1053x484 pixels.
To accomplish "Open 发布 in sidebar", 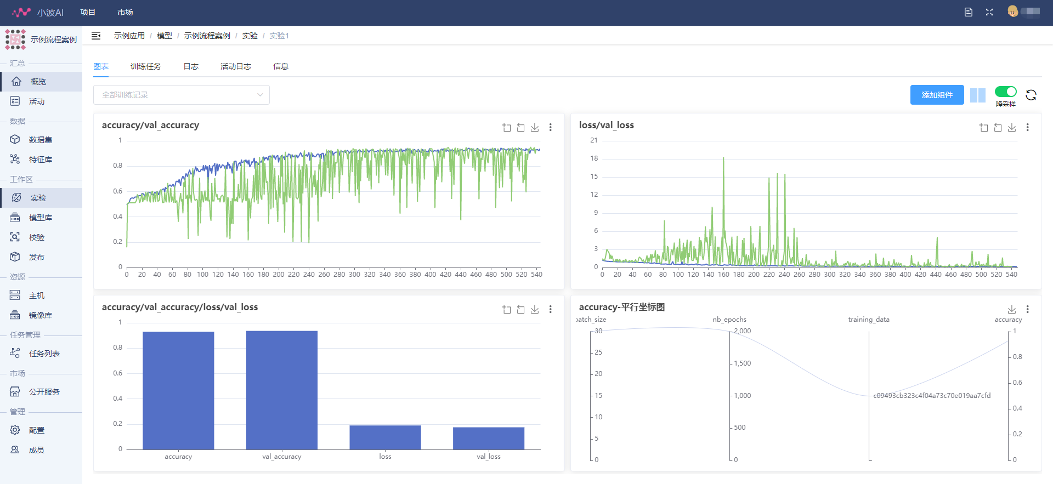I will coord(41,257).
